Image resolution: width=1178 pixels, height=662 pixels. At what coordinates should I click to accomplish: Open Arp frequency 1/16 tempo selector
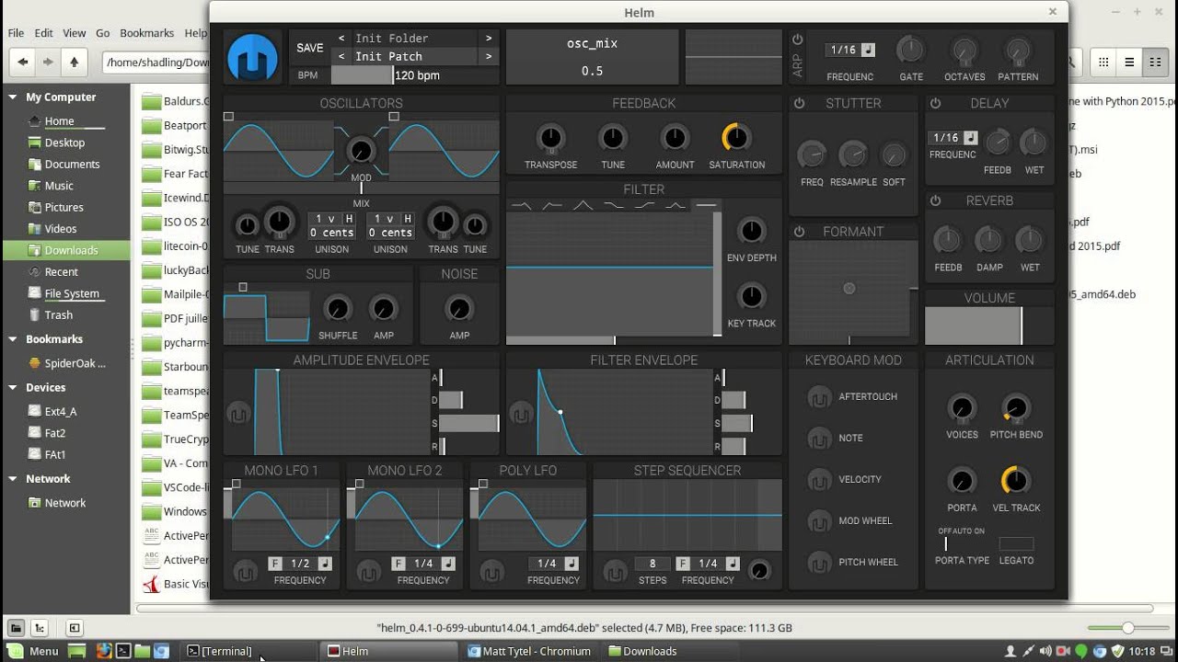(x=843, y=51)
